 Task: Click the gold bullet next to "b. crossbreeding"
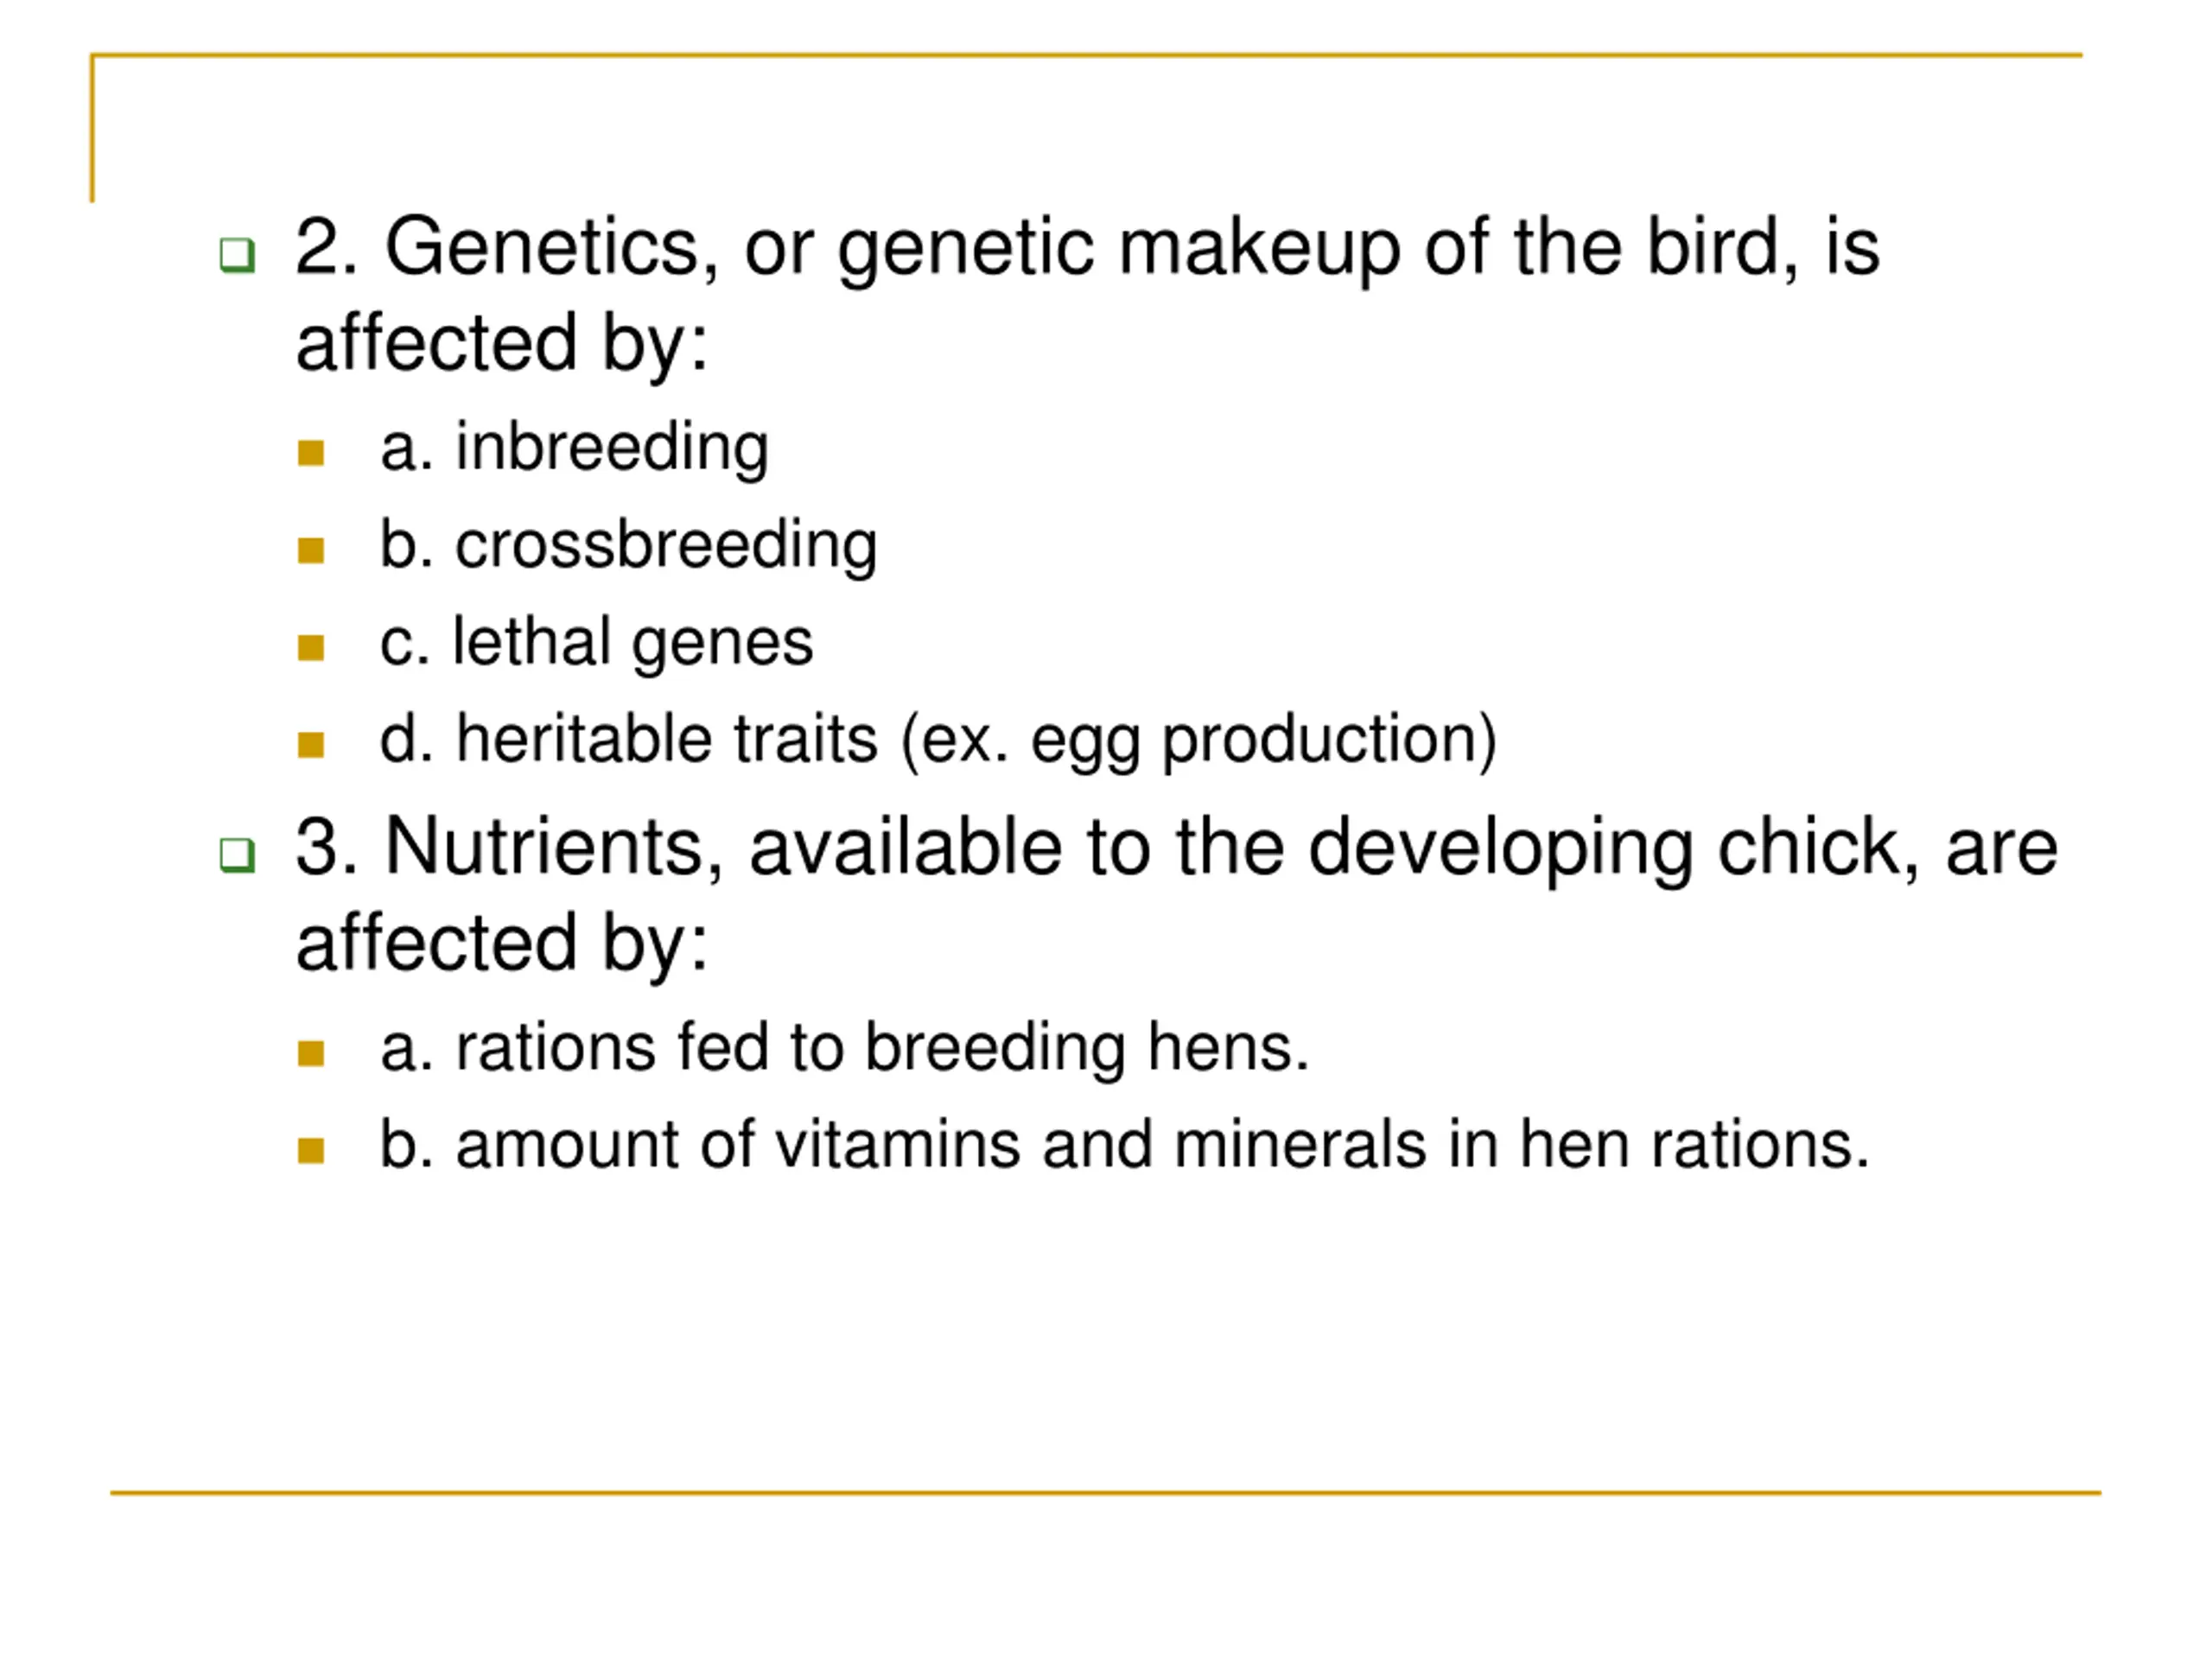coord(311,550)
